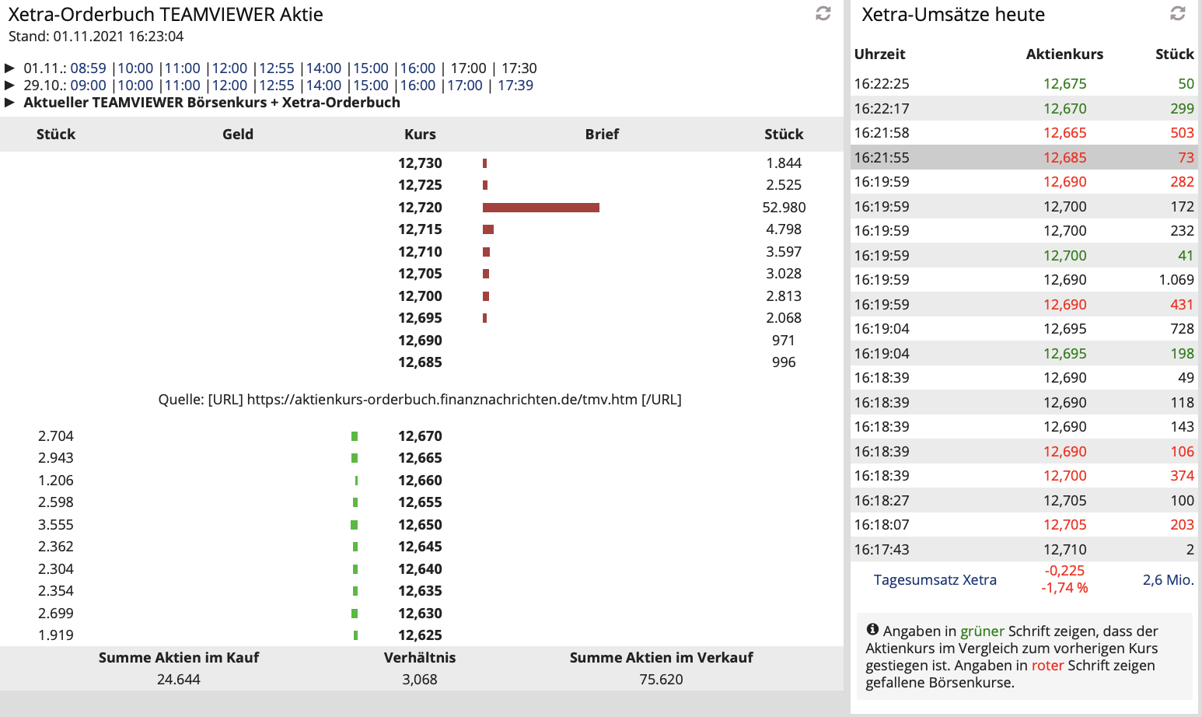Expand the 29.10. row triangle arrow
The image size is (1202, 717).
[10, 86]
